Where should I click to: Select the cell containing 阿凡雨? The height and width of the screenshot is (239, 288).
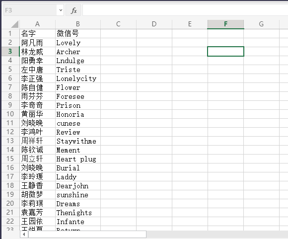click(x=37, y=42)
